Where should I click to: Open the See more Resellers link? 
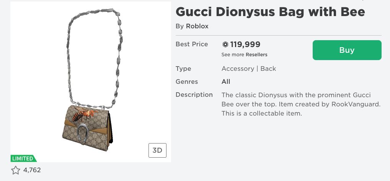(x=256, y=55)
